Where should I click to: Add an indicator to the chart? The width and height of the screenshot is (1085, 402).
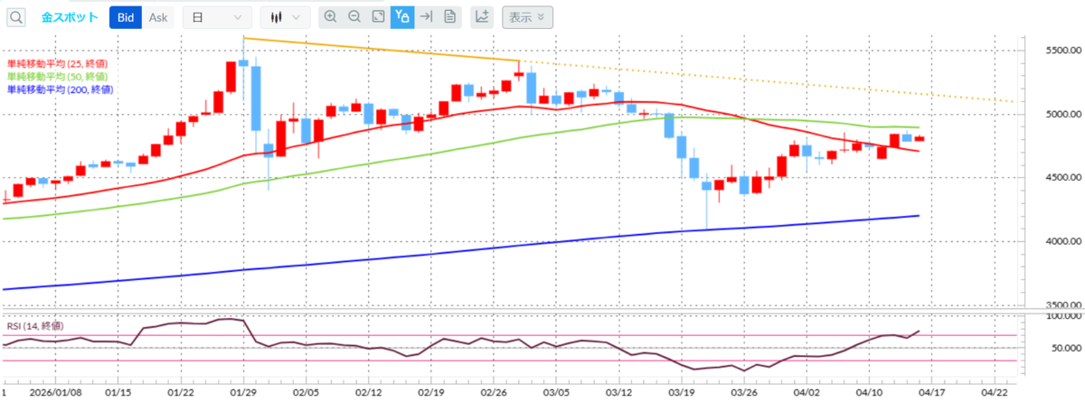(483, 17)
